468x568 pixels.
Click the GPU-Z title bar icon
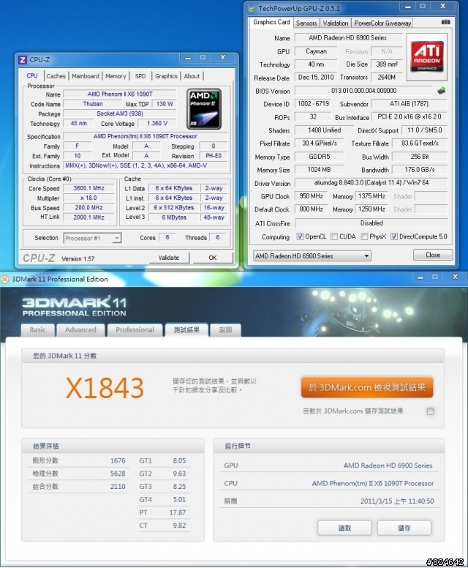tap(252, 8)
